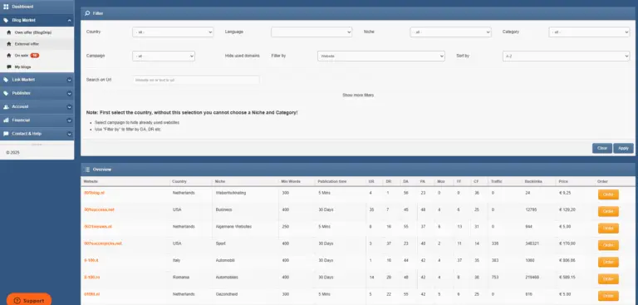Open the 001success.net website link
Image resolution: width=638 pixels, height=305 pixels.
pyautogui.click(x=99, y=209)
